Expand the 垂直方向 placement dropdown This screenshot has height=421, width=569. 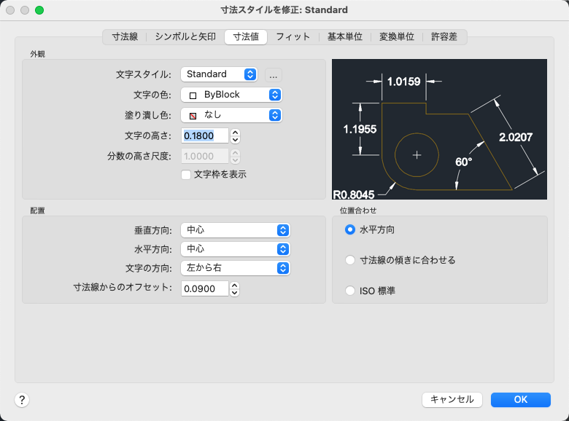click(235, 230)
